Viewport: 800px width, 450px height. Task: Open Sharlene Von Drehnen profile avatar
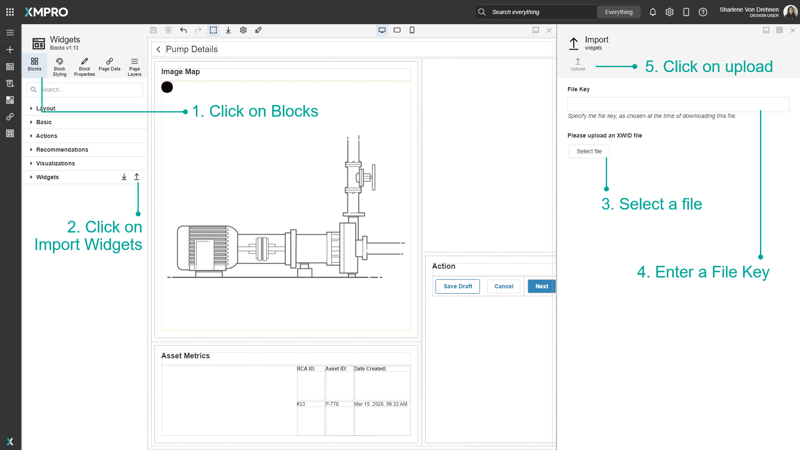pyautogui.click(x=790, y=12)
